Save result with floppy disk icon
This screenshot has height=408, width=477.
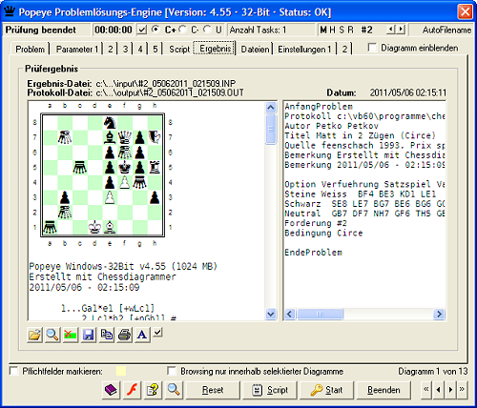pos(89,335)
